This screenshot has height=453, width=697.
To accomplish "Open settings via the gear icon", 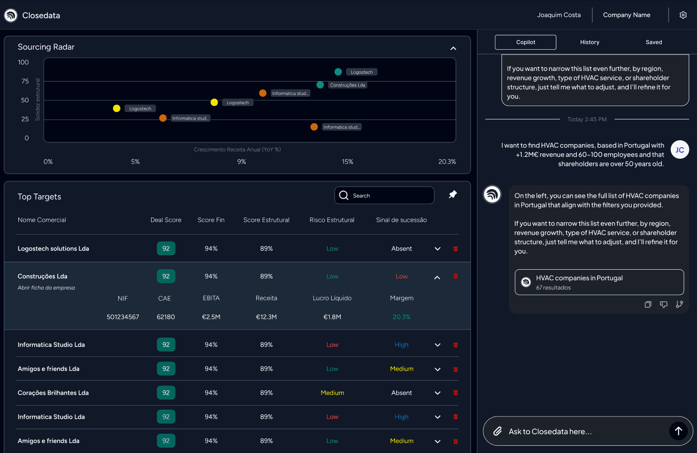I will point(683,15).
